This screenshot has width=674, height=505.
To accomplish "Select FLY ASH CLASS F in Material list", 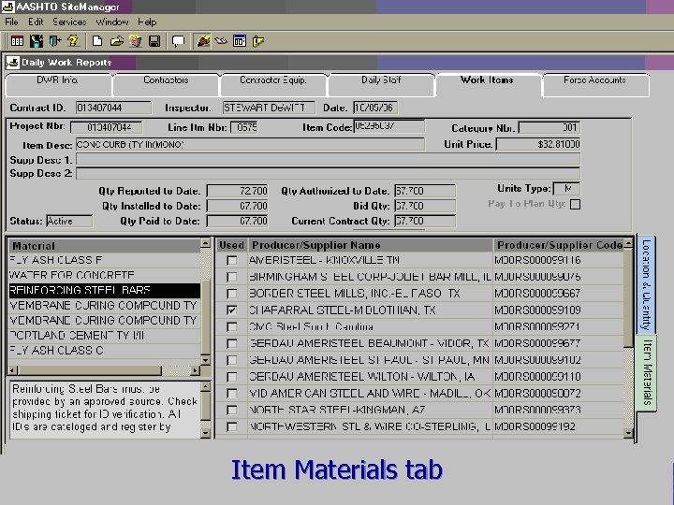I will [104, 260].
